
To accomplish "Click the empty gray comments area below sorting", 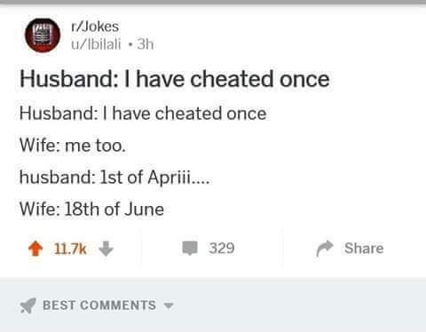I will (x=213, y=324).
